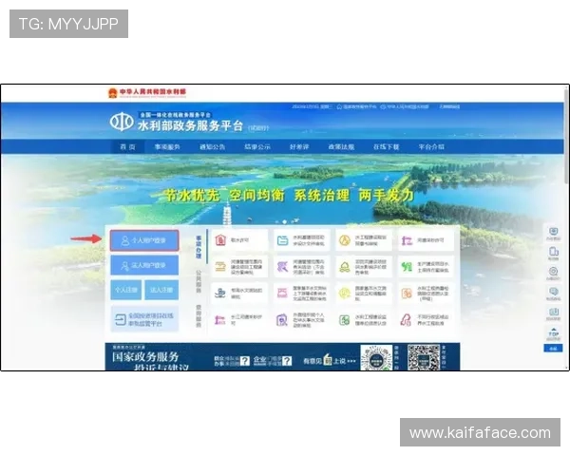This screenshot has height=456, width=570.
Task: Click the olive tree-shaped icon in second row
Action: click(x=344, y=267)
